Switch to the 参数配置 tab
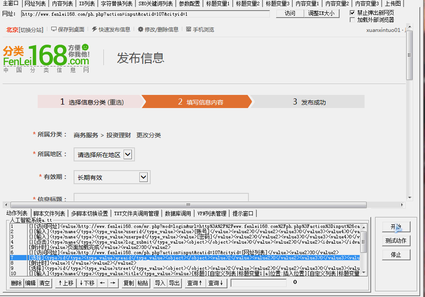The height and width of the screenshot is (297, 425). pos(189,4)
